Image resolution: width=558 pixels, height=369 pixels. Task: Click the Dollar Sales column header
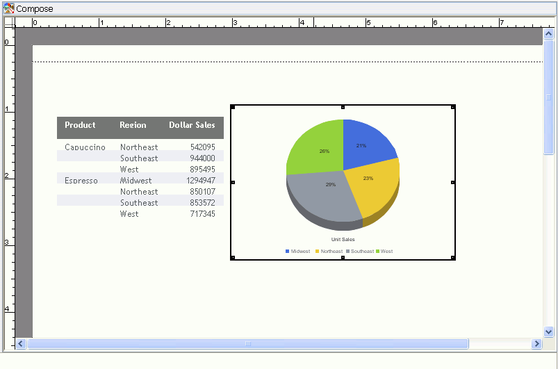(192, 125)
